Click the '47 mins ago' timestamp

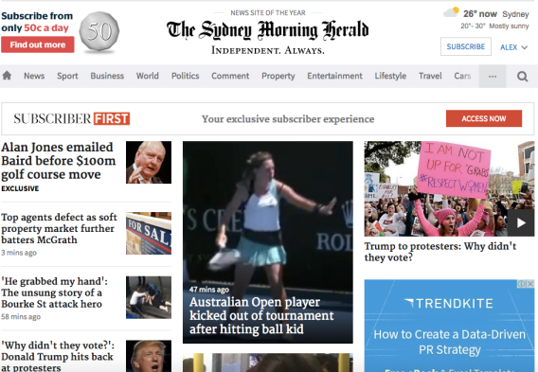(x=209, y=290)
